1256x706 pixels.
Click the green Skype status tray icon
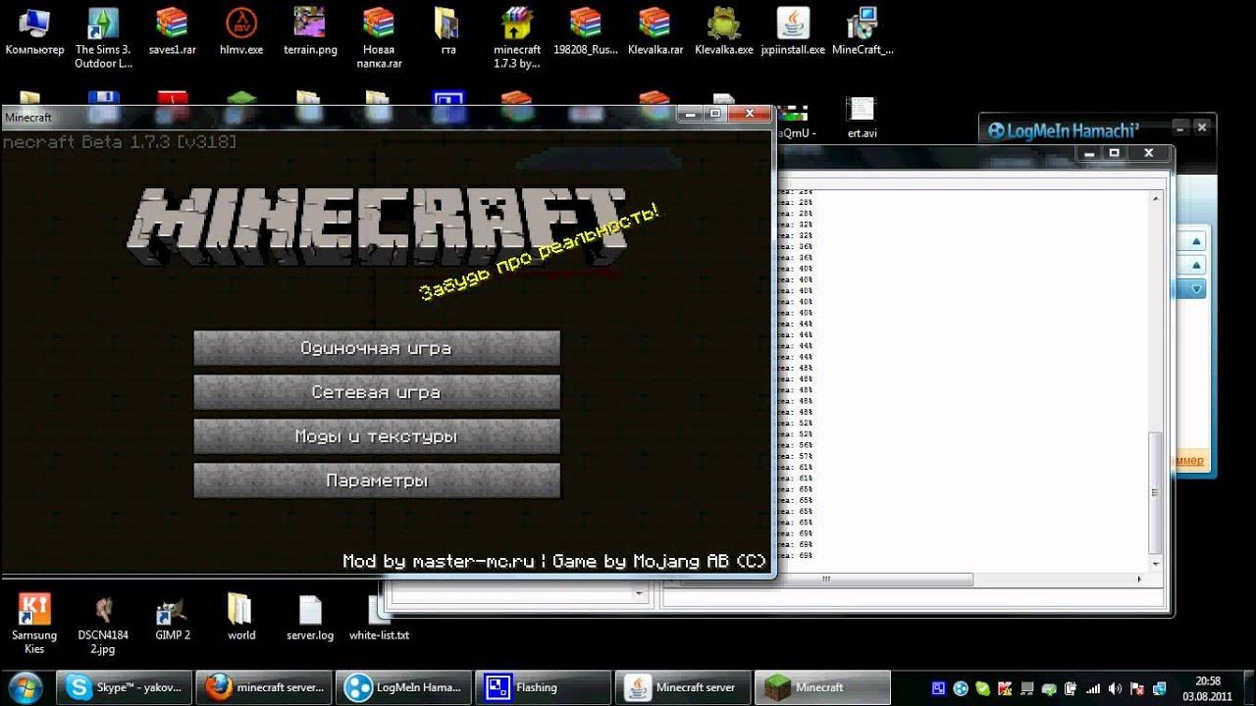point(982,688)
